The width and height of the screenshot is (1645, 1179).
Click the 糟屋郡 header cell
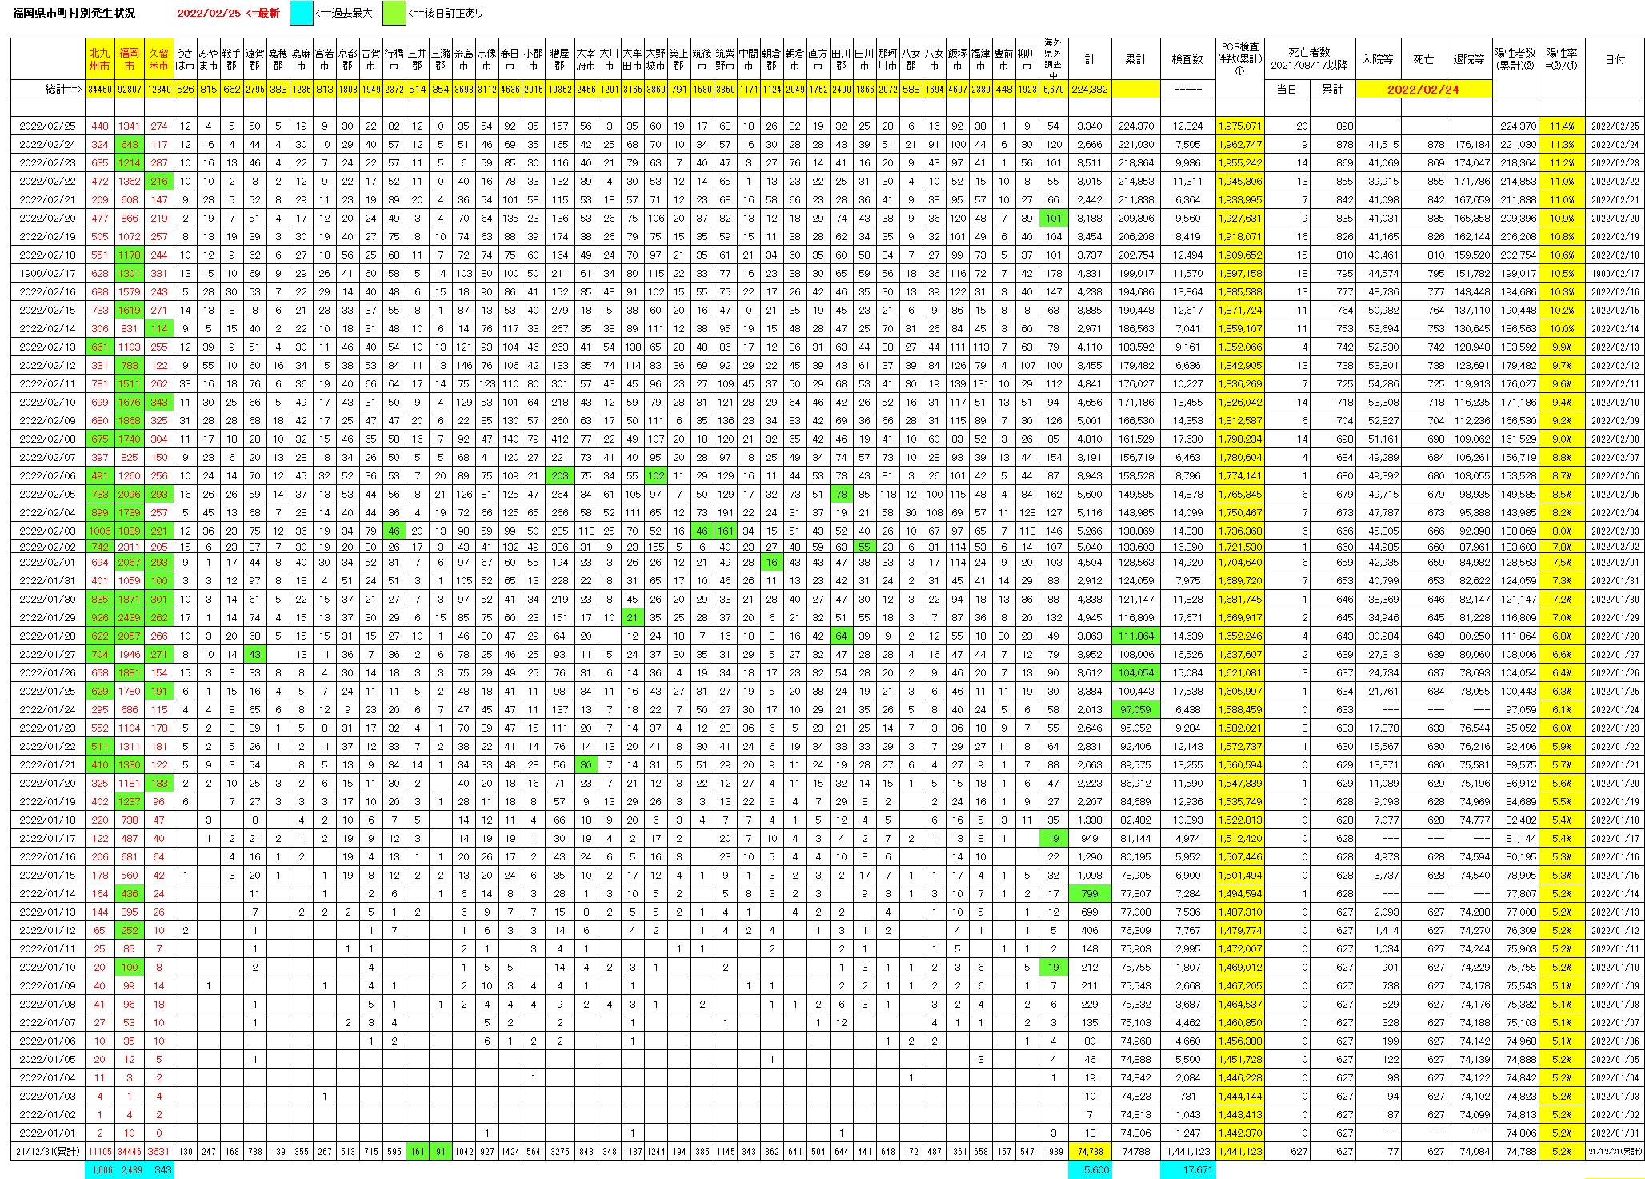[560, 59]
